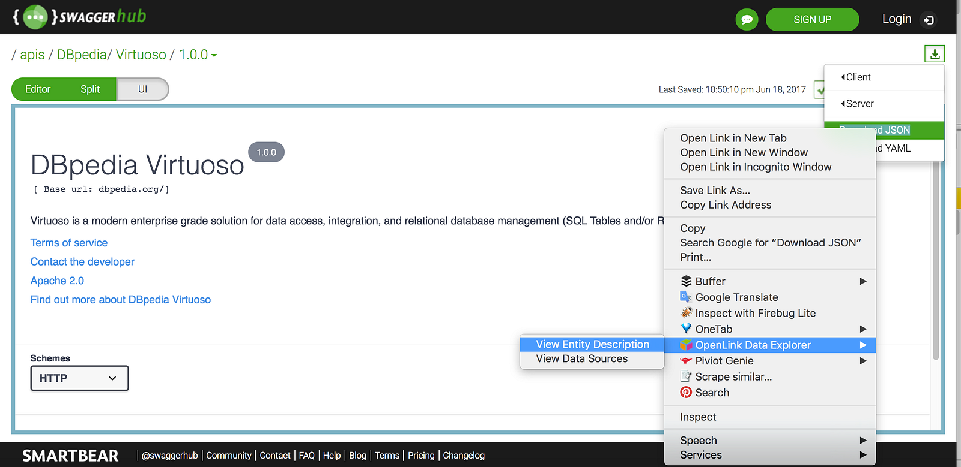Select Download JSON in the export menu
The width and height of the screenshot is (961, 467).
click(x=884, y=130)
